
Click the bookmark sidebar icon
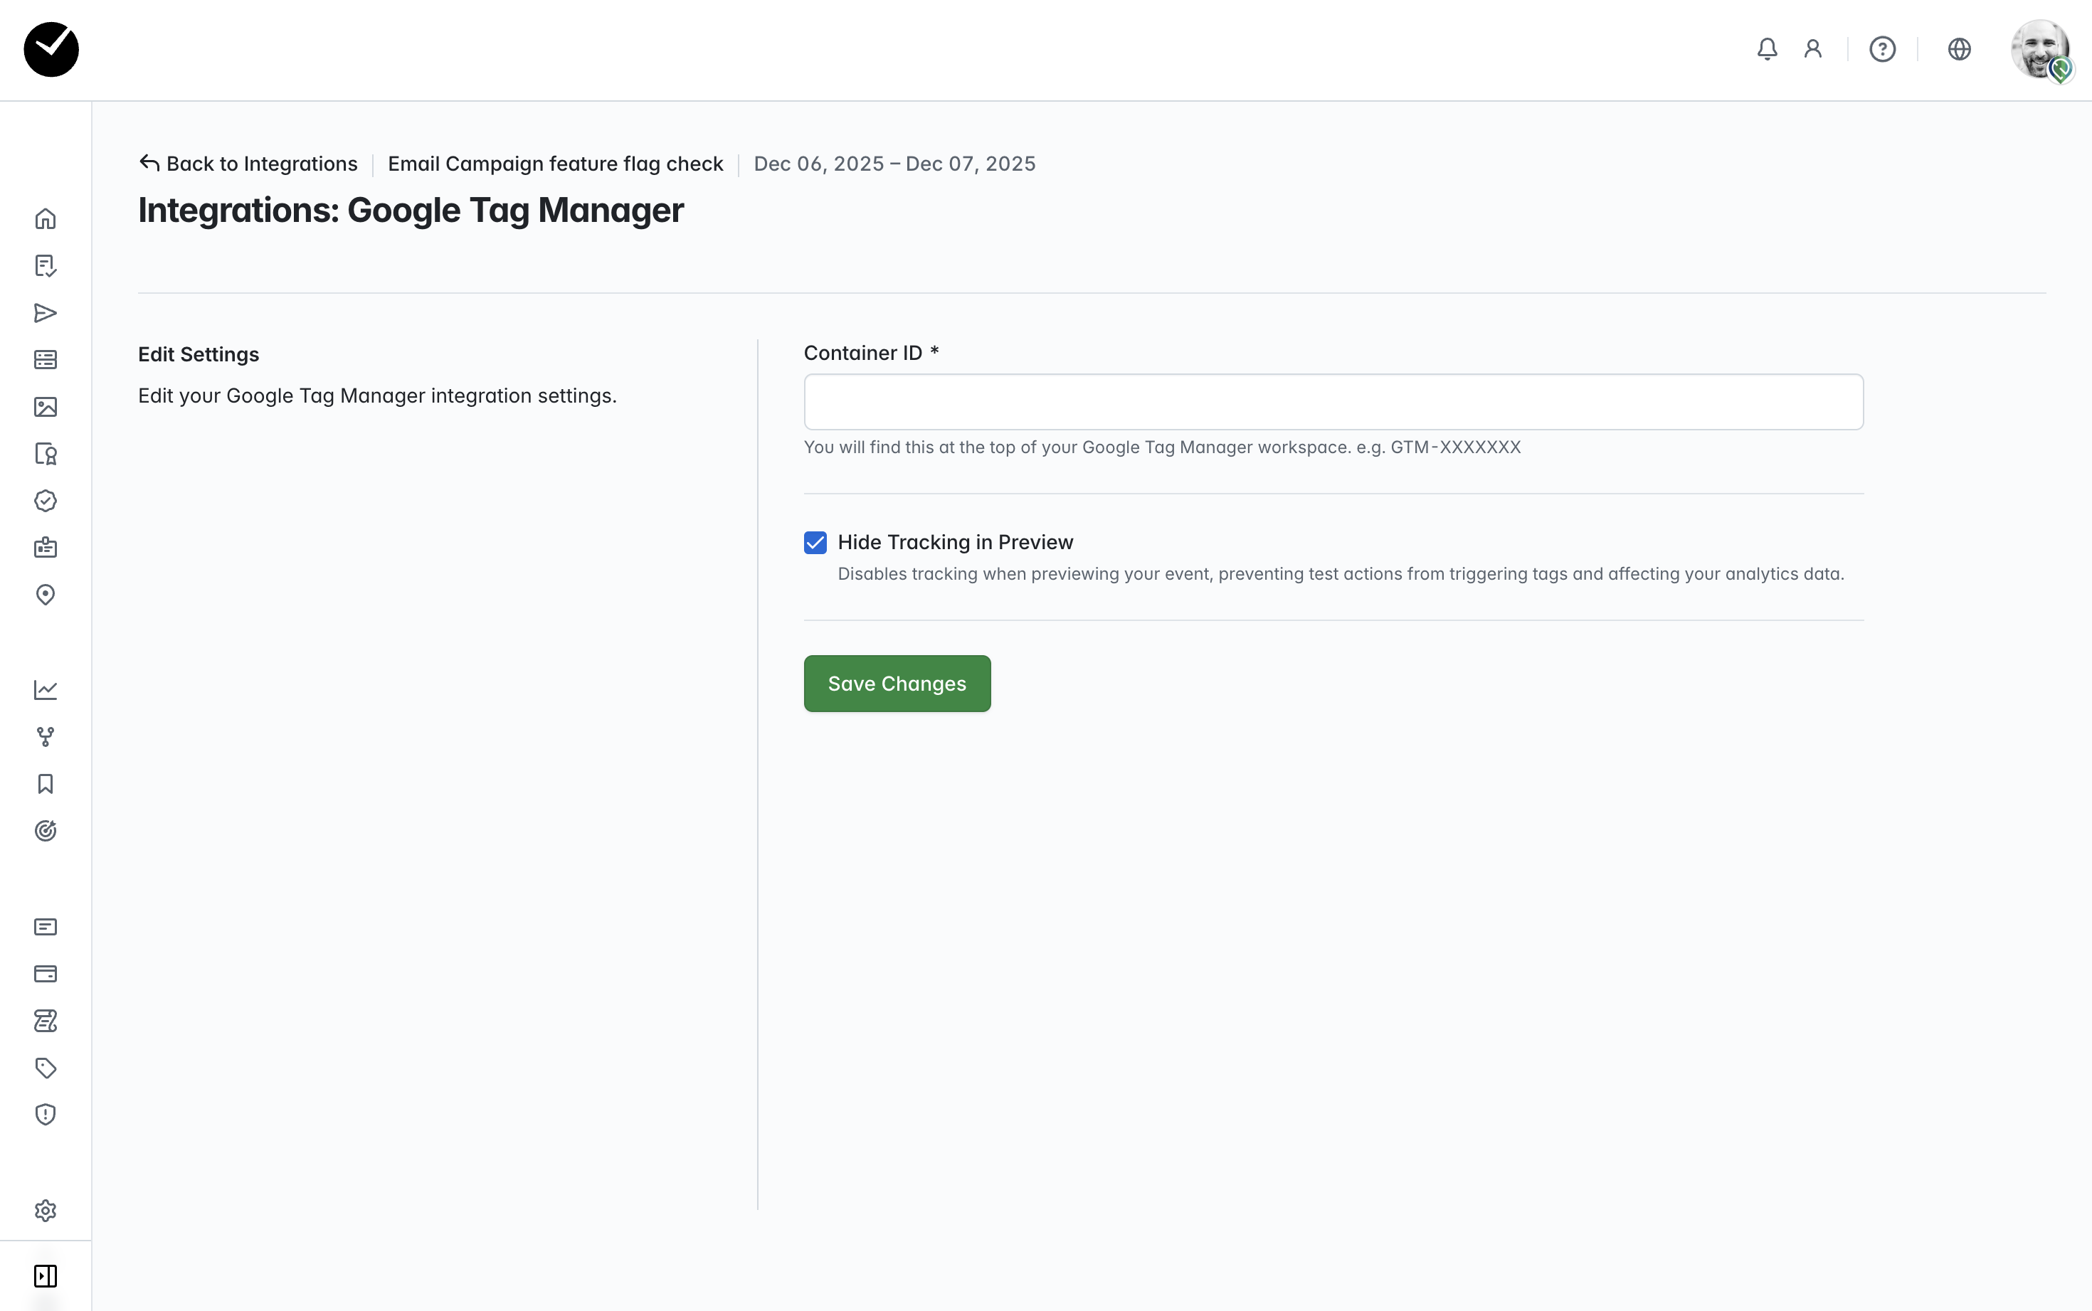click(x=45, y=784)
